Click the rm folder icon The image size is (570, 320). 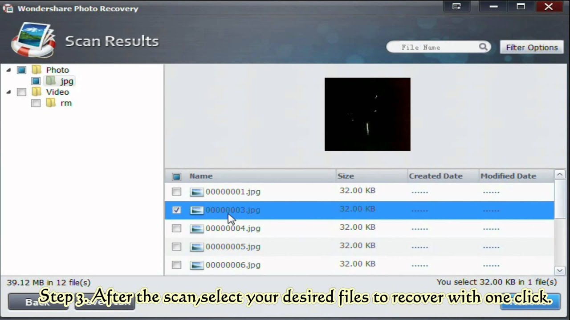(51, 103)
